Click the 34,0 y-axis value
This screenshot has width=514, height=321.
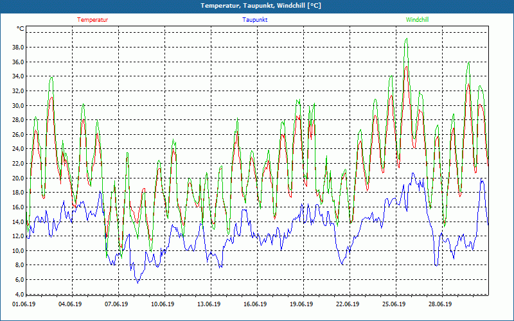pyautogui.click(x=18, y=76)
